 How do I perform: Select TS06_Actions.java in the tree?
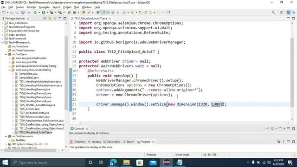29,109
